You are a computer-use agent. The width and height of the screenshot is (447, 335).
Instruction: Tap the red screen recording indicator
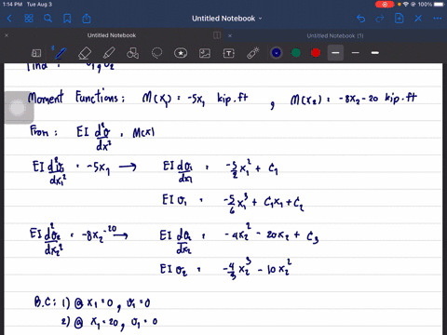click(385, 5)
